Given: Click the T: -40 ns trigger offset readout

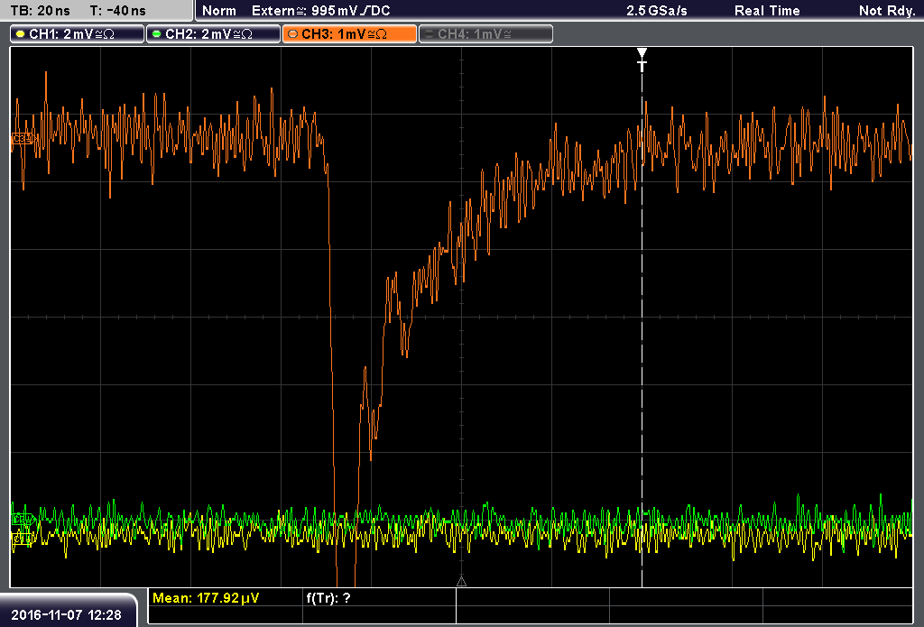Looking at the screenshot, I should pos(118,11).
